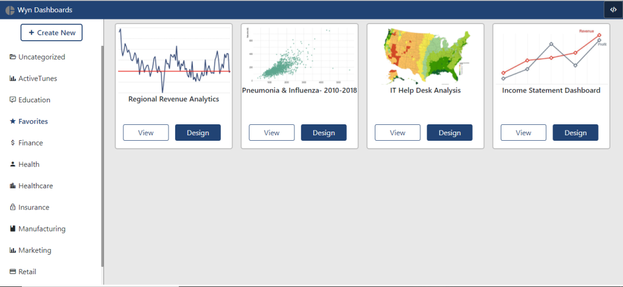Click the Health person icon
623x287 pixels.
(x=13, y=165)
